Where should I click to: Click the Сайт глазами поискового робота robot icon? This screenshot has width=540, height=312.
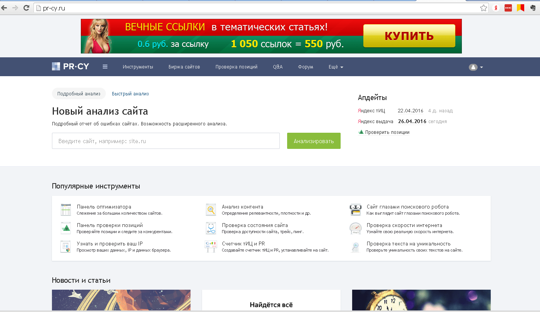pos(355,209)
